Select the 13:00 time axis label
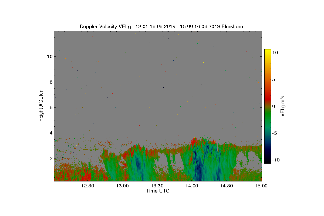This screenshot has width=324, height=216. (122, 186)
